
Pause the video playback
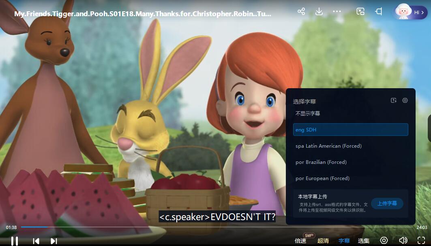(15, 241)
